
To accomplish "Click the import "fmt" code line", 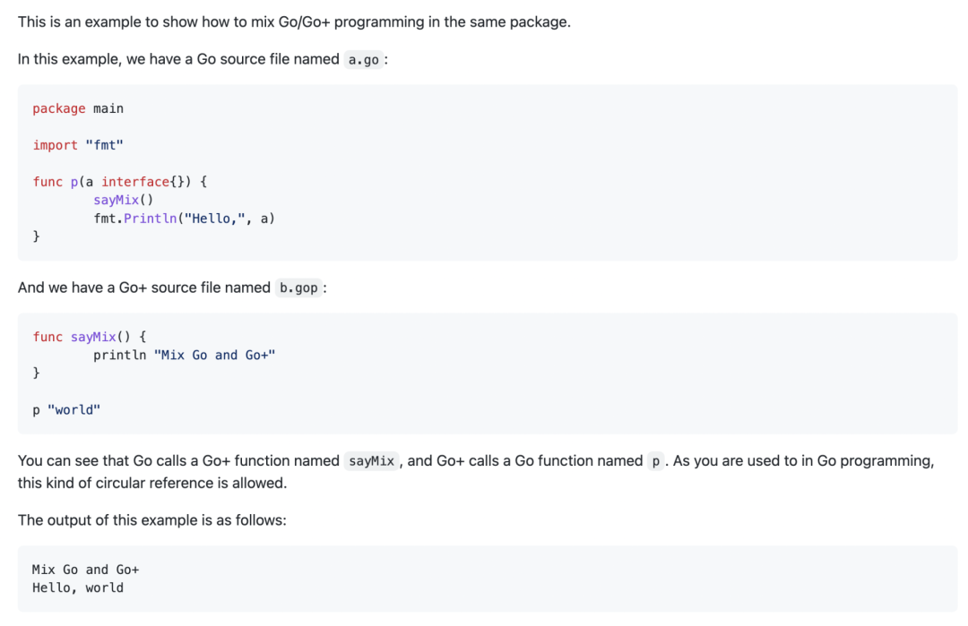I will 78,145.
